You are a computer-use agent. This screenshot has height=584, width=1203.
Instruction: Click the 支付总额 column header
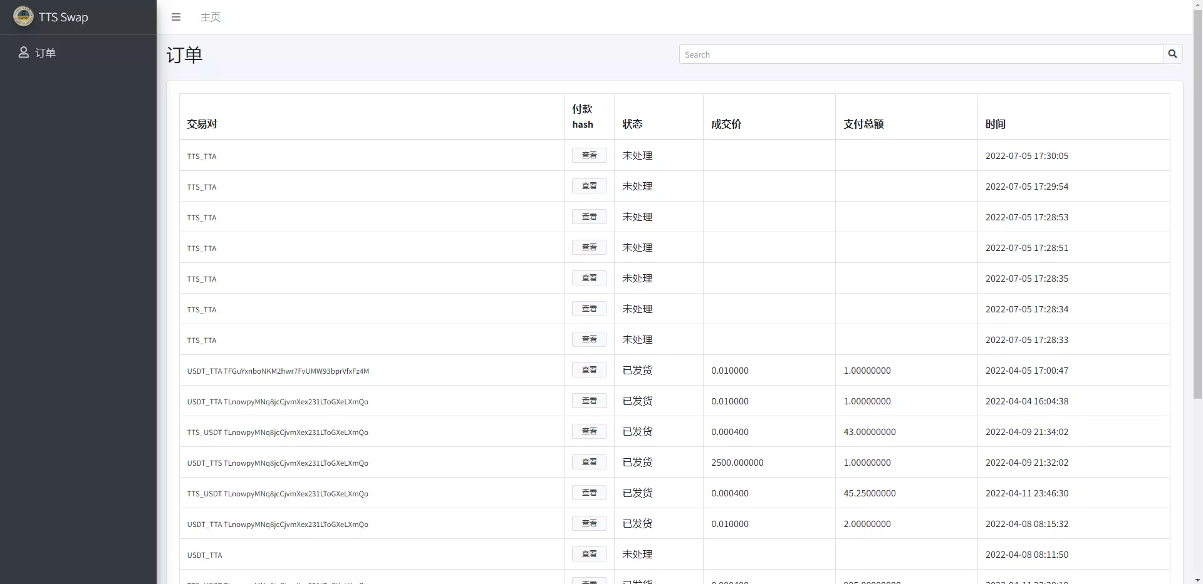tap(863, 124)
